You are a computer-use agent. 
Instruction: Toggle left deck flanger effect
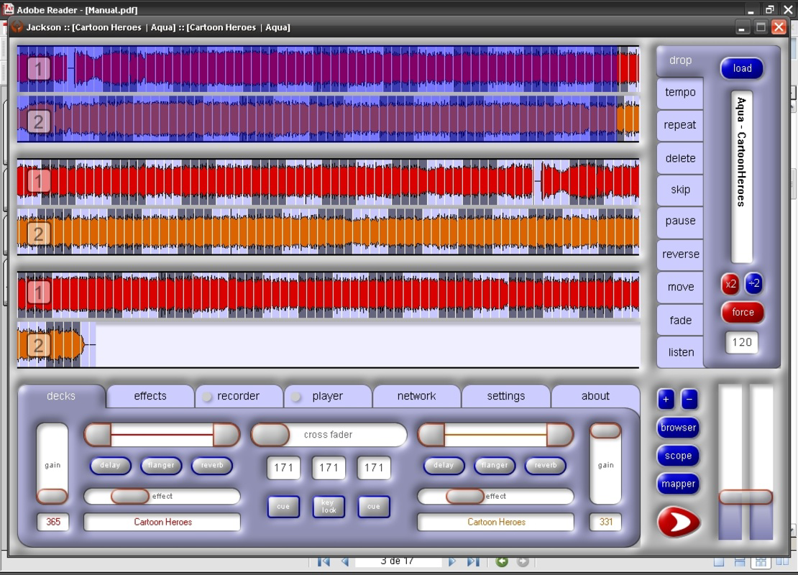click(x=161, y=465)
